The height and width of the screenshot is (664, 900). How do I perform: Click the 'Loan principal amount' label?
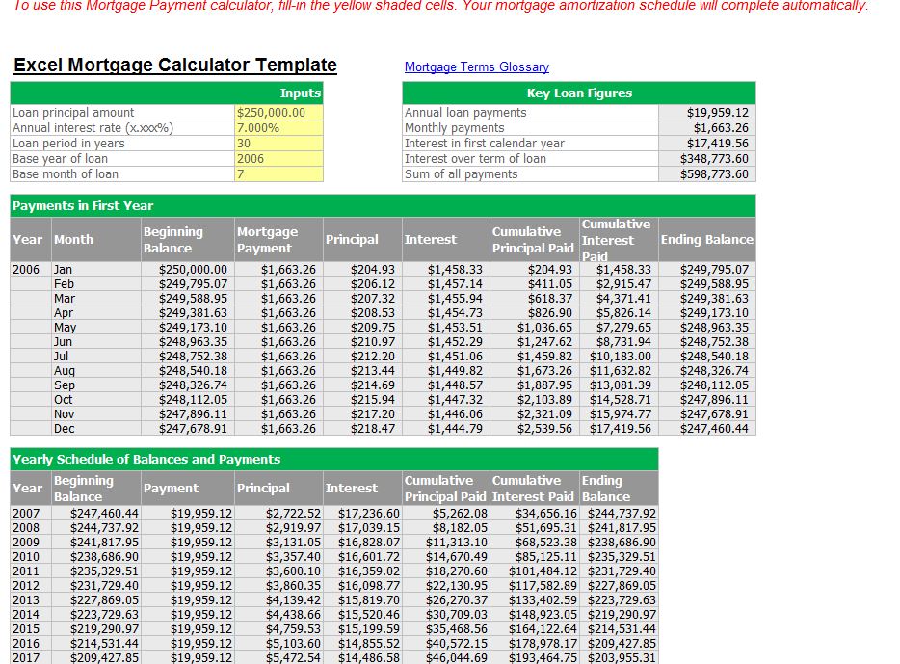(73, 113)
